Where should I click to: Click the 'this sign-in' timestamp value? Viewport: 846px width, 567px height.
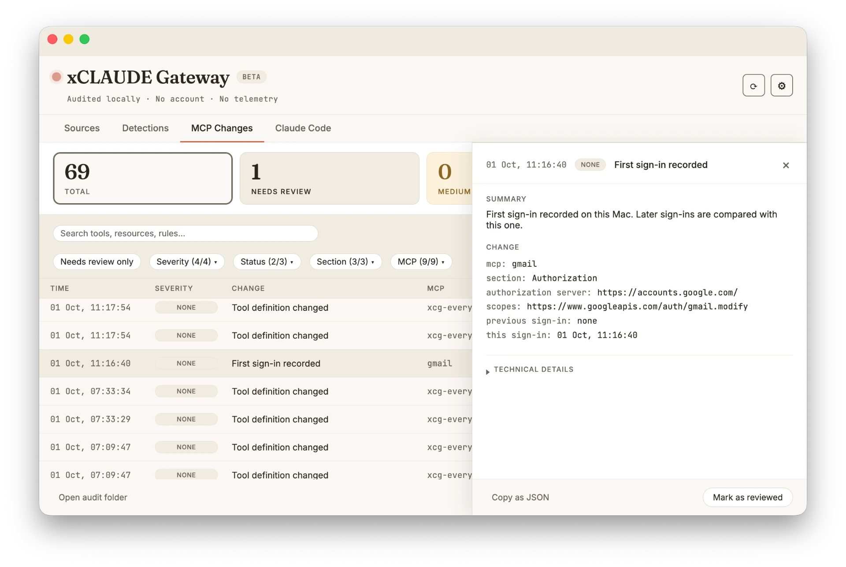[x=597, y=335]
